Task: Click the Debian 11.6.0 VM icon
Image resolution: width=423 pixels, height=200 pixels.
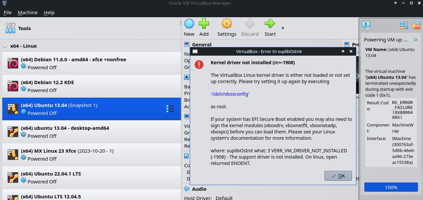Action: click(13, 63)
